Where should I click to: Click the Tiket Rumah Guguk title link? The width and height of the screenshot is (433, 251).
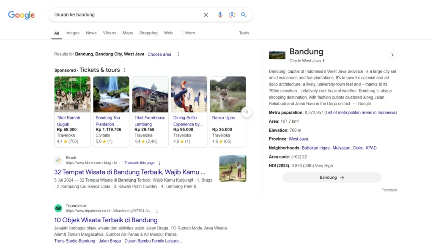click(x=69, y=121)
